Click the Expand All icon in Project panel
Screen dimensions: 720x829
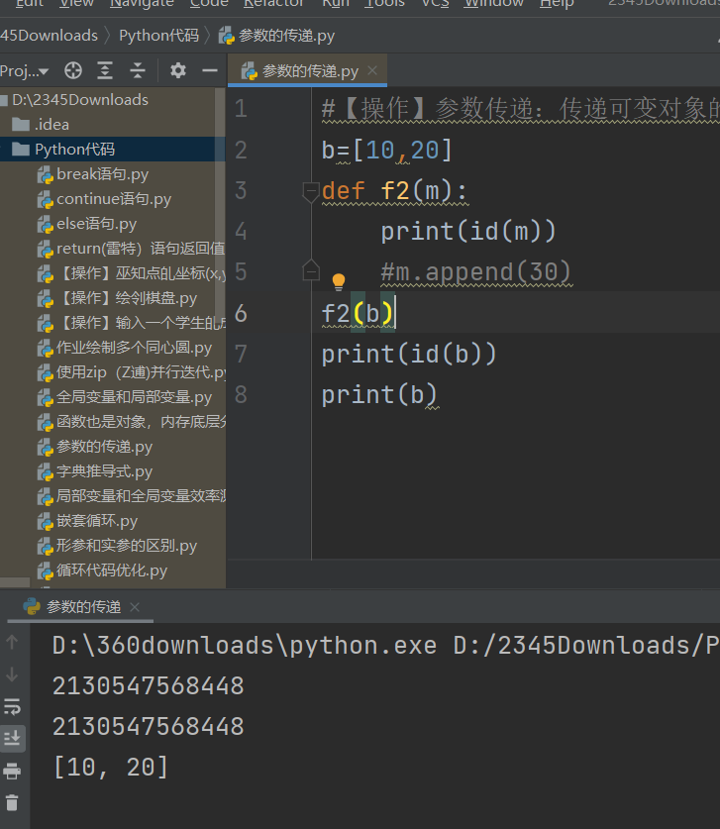tap(105, 70)
